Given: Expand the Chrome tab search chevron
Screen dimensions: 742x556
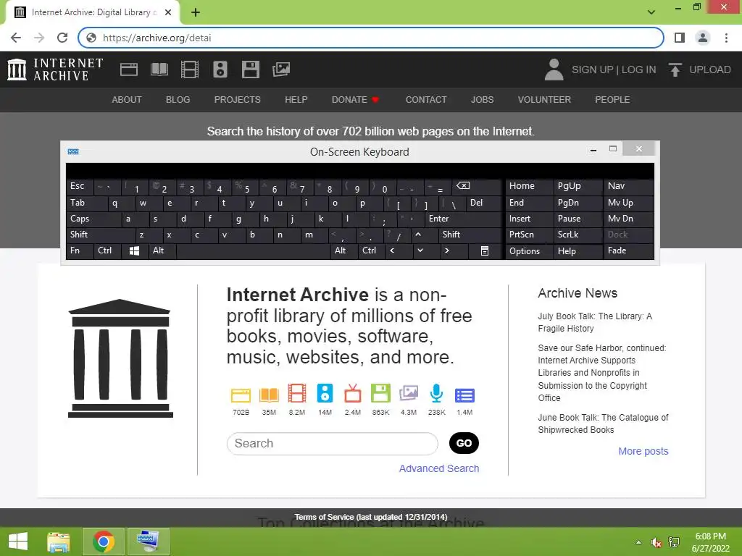Looking at the screenshot, I should (651, 12).
